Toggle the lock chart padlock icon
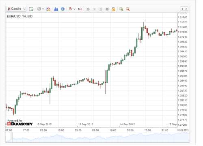Image resolution: width=203 pixels, height=146 pixels. point(113,9)
